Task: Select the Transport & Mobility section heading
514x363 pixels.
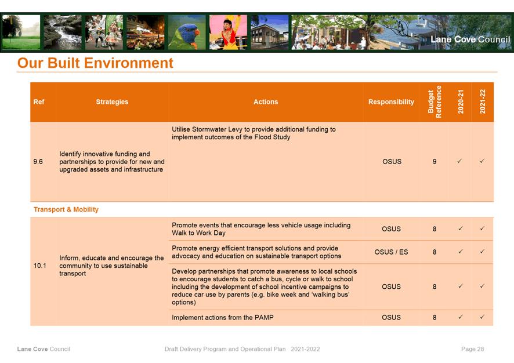Action: (66, 209)
